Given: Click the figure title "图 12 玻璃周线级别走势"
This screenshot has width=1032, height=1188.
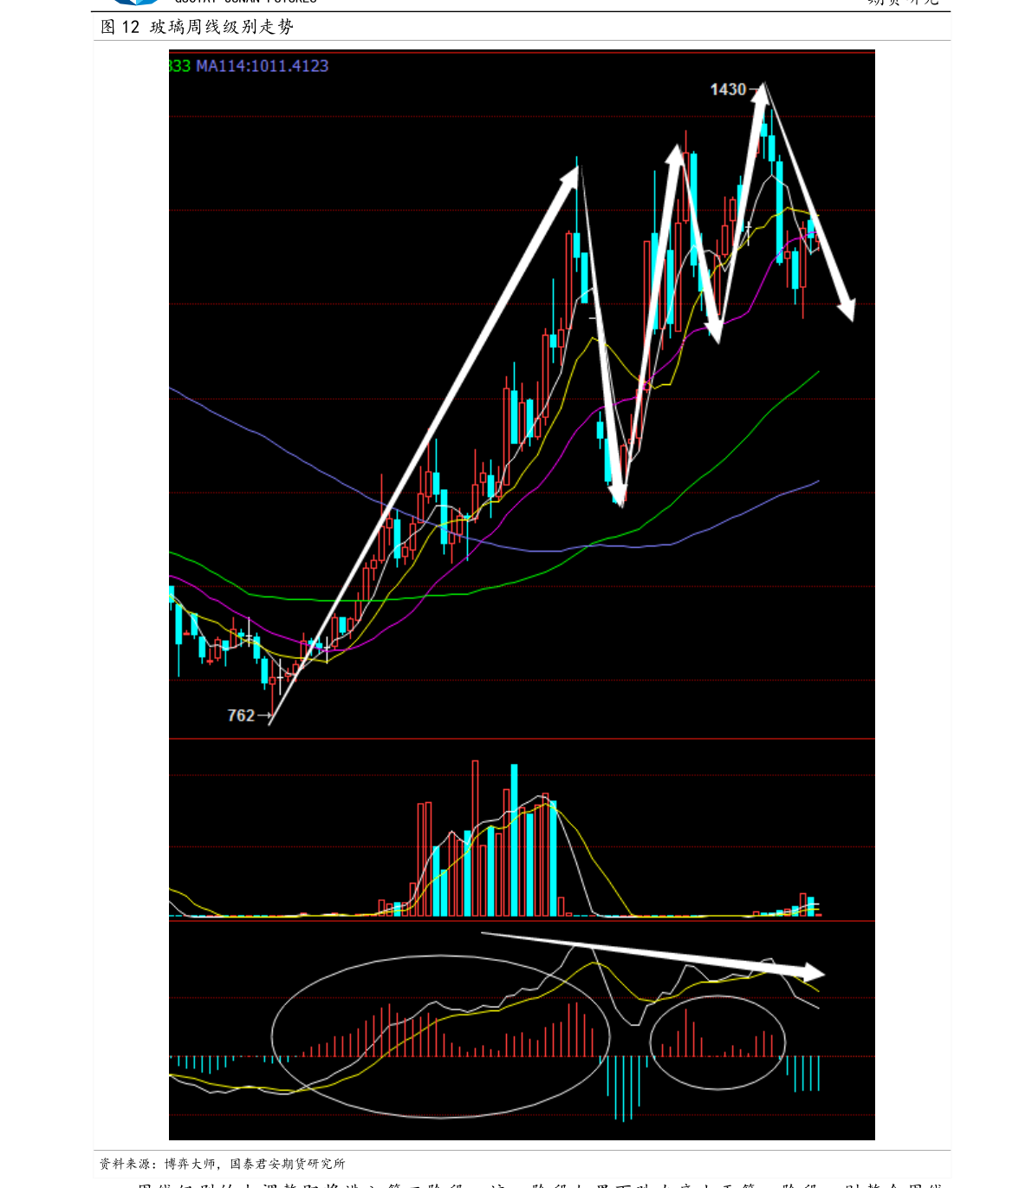Looking at the screenshot, I should tap(198, 27).
